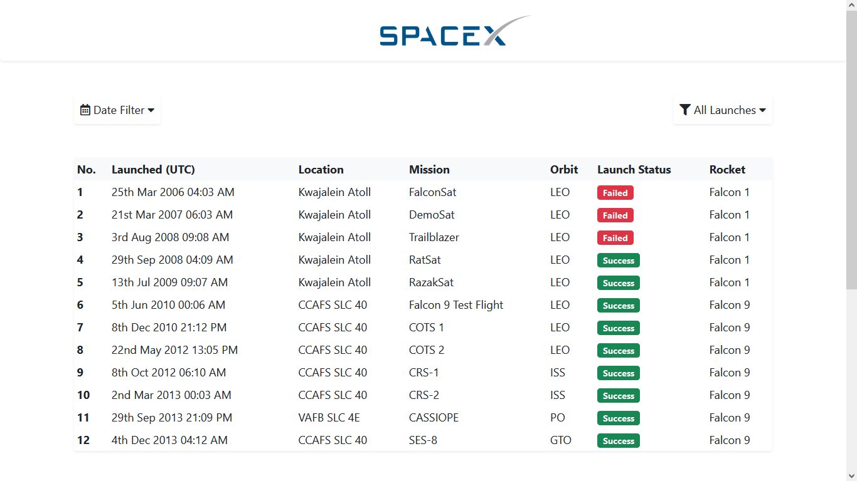Click the Failed badge for FalconSat
The width and height of the screenshot is (857, 481).
point(615,192)
